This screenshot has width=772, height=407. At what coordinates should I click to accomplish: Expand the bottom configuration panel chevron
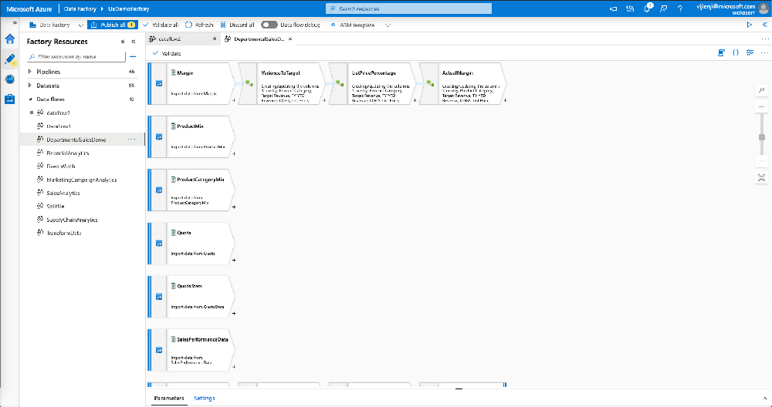pyautogui.click(x=764, y=399)
